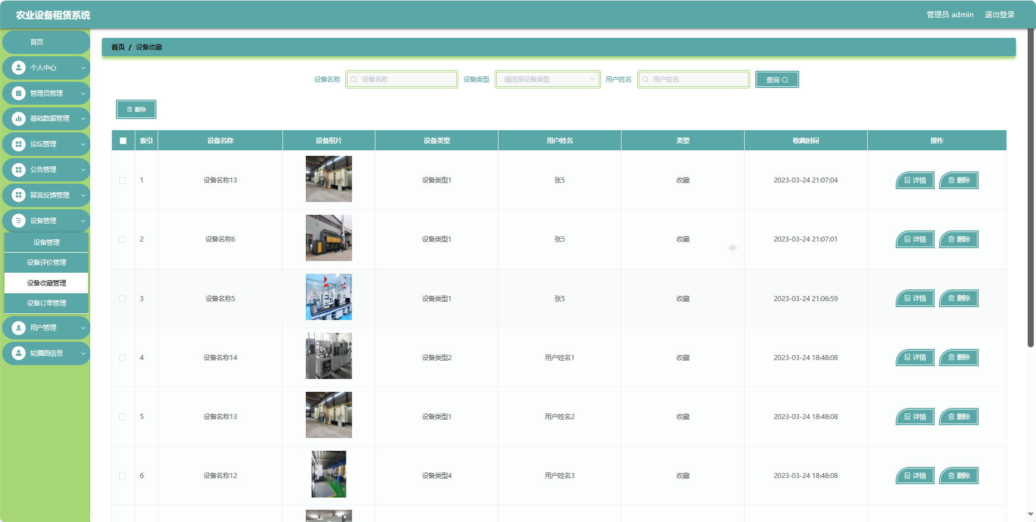Open 详情 for 设备名称13 row 1
The image size is (1036, 522).
(x=915, y=180)
